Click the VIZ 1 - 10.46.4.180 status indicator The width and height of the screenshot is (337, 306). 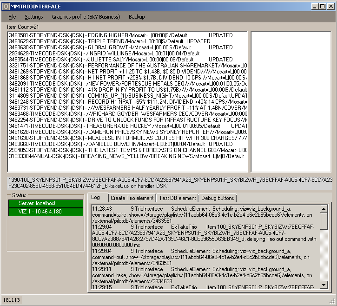[x=45, y=212]
